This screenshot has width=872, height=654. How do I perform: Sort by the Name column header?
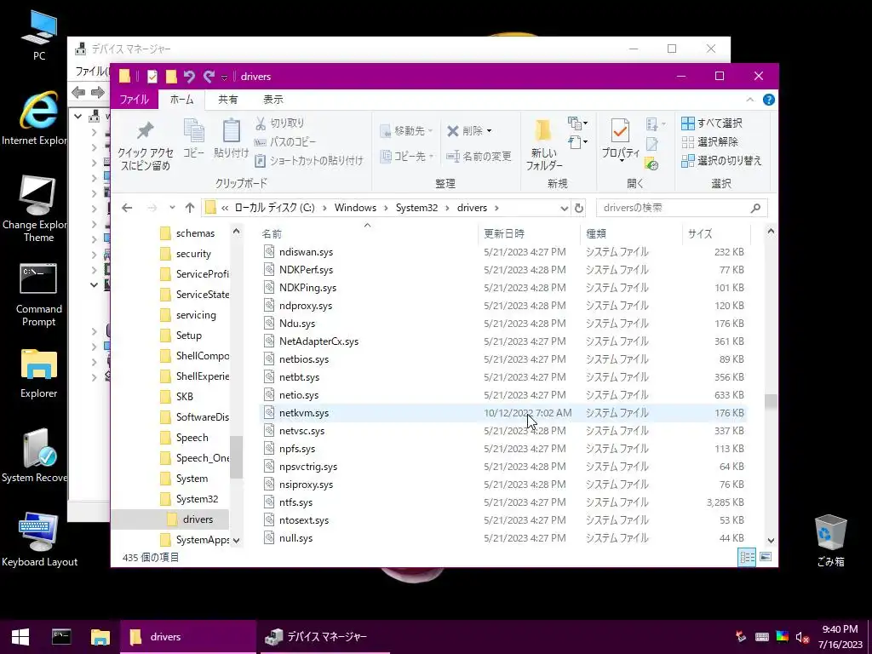(367, 233)
